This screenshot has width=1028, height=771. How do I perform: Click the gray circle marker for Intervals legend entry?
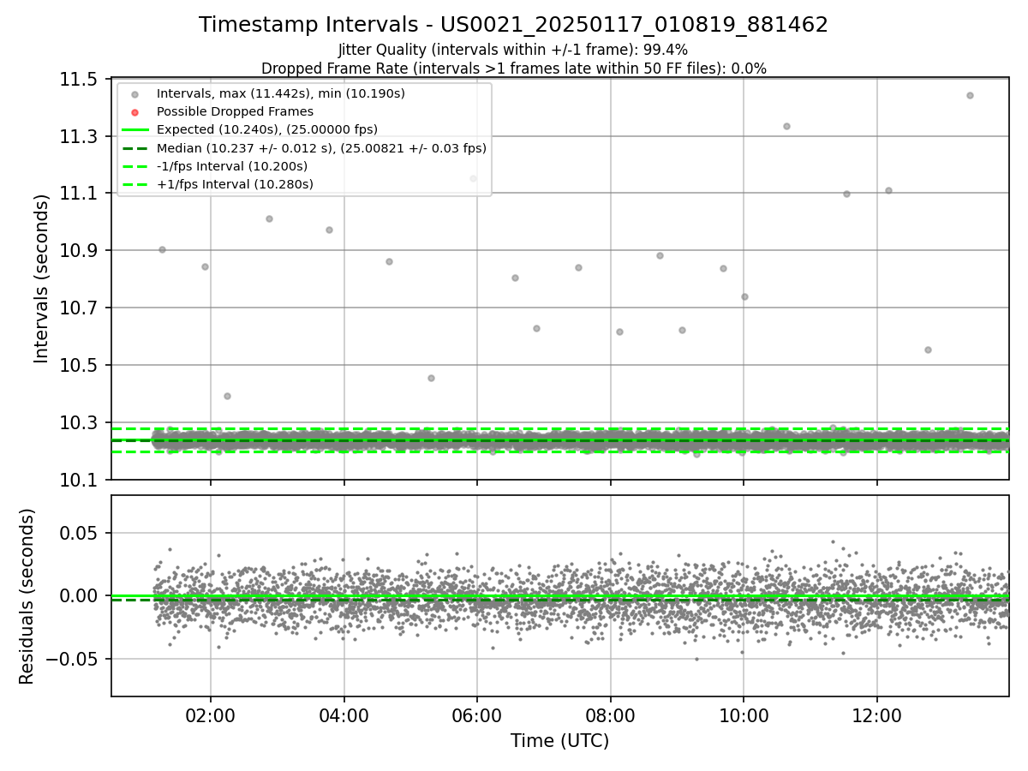pyautogui.click(x=134, y=93)
